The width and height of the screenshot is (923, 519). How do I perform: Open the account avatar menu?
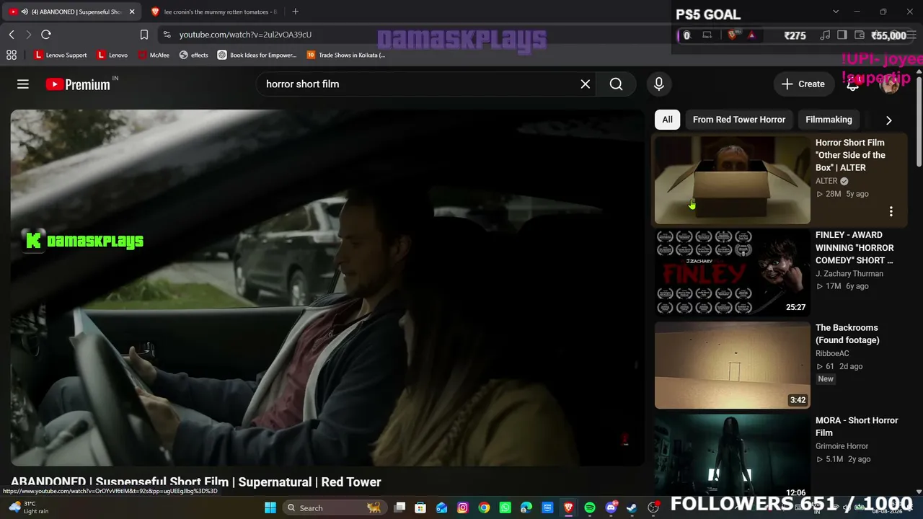890,84
